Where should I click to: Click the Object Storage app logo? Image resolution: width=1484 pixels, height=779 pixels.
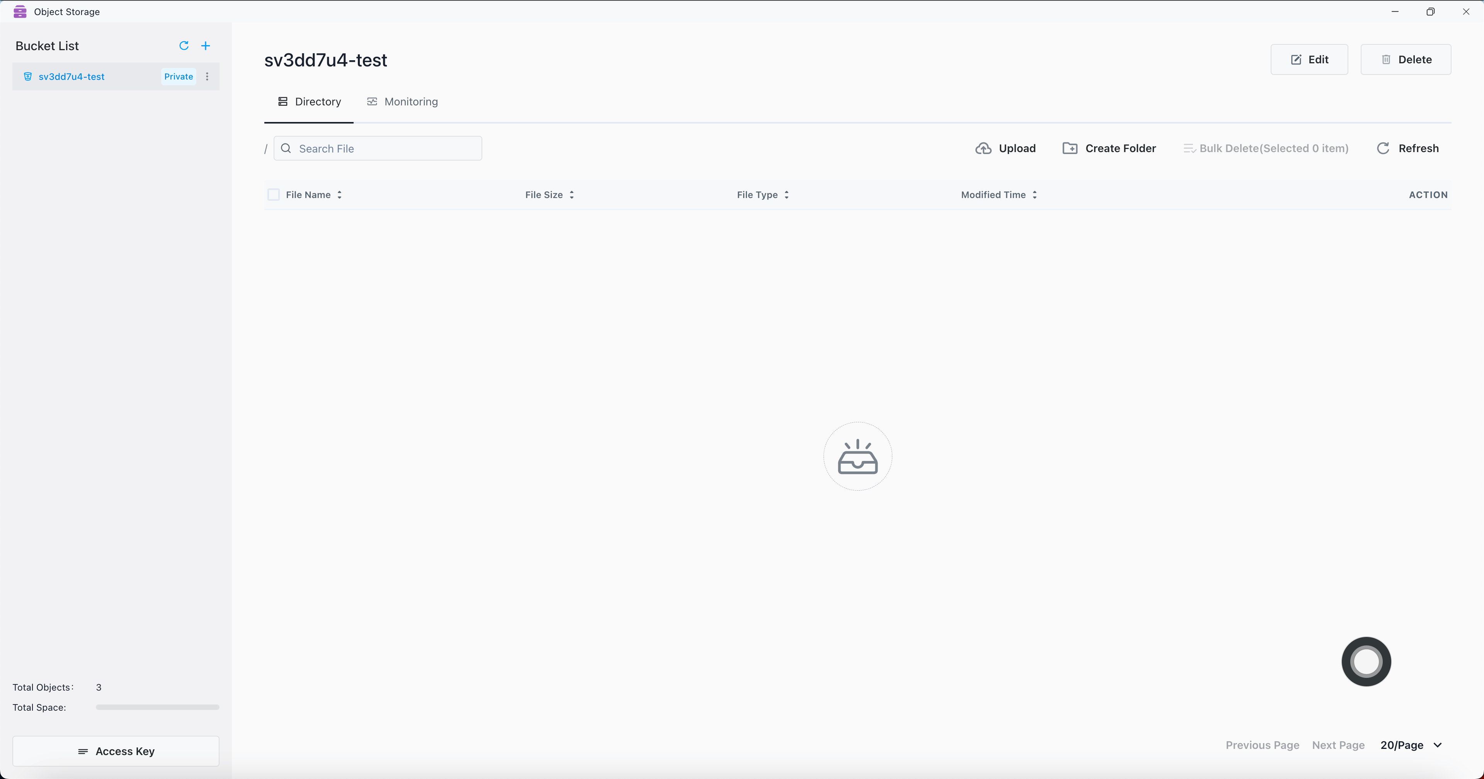click(x=20, y=12)
